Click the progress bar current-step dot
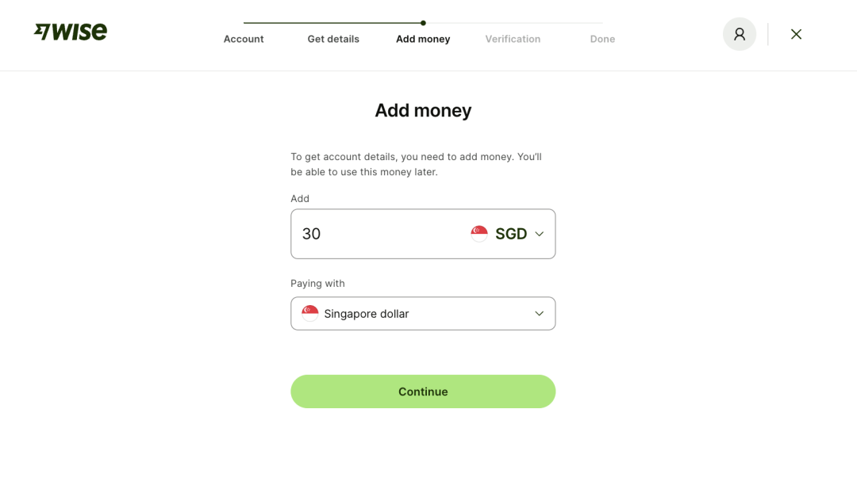The image size is (857, 493). (x=423, y=23)
